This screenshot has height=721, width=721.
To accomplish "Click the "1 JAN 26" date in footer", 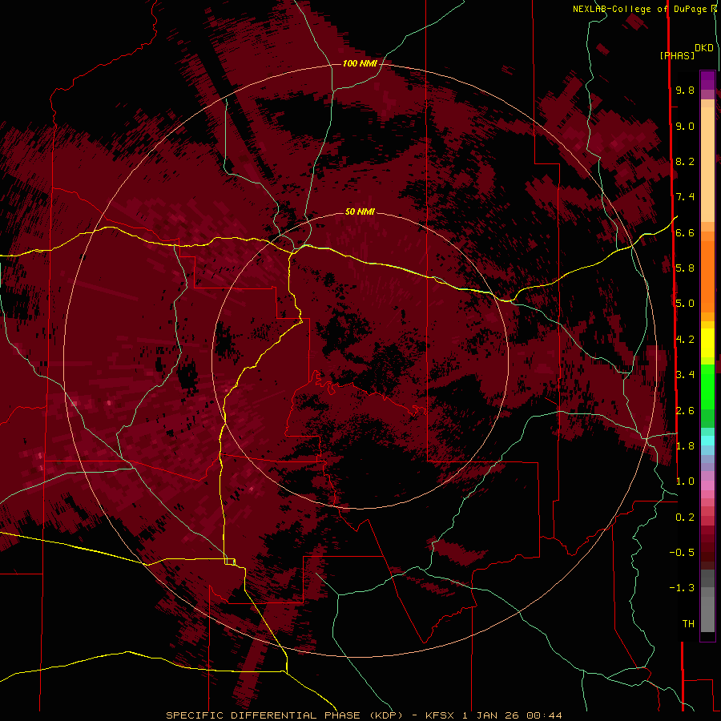I will [x=490, y=715].
